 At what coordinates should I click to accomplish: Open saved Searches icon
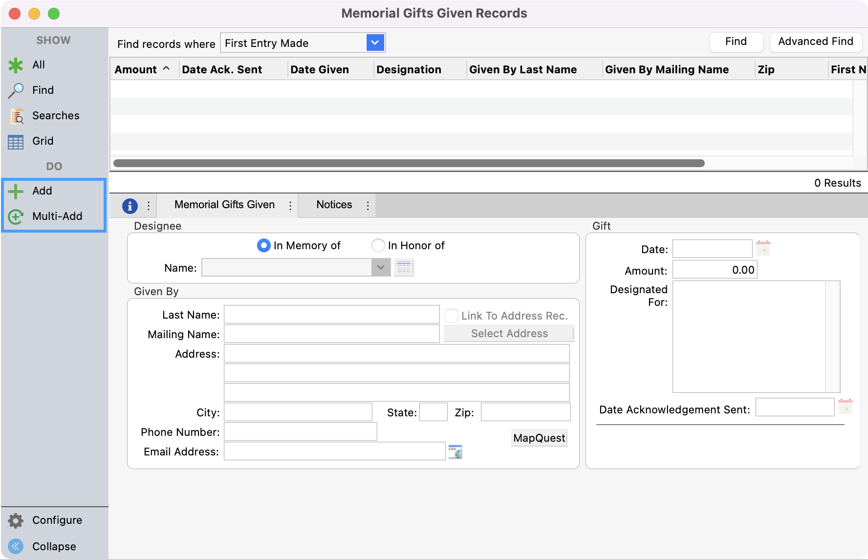tap(16, 116)
